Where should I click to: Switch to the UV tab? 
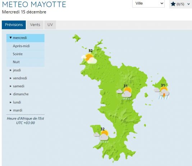pyautogui.click(x=50, y=25)
